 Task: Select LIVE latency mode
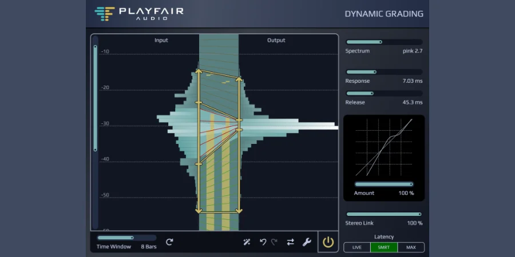pos(357,247)
